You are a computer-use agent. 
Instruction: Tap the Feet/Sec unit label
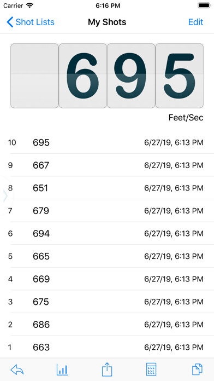186,118
